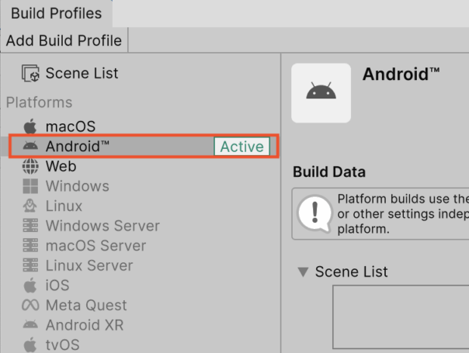Click the Meta Quest infinity icon

click(x=30, y=306)
